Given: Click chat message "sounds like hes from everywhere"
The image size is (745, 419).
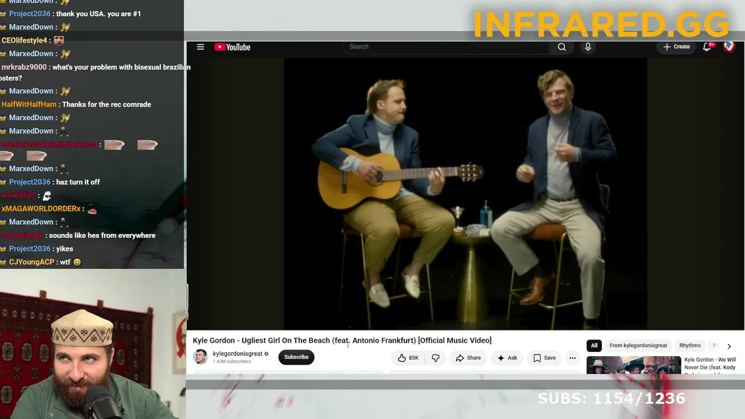Looking at the screenshot, I should 102,235.
